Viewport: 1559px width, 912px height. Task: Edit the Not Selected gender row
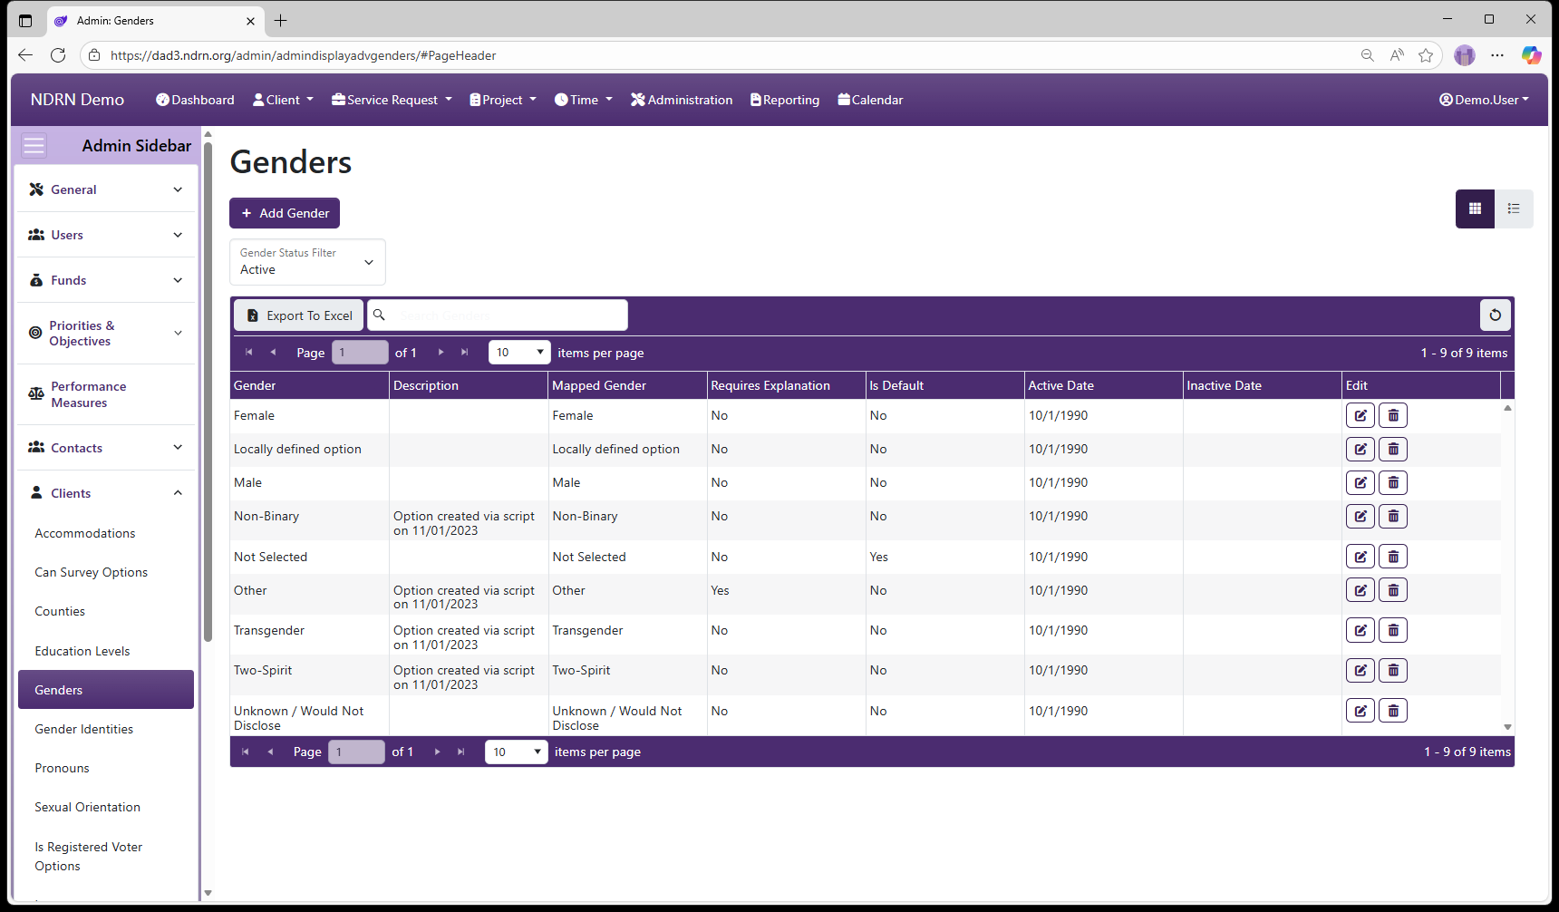(x=1360, y=557)
